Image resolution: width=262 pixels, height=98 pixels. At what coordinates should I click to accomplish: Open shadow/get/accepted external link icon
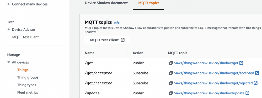(257, 73)
